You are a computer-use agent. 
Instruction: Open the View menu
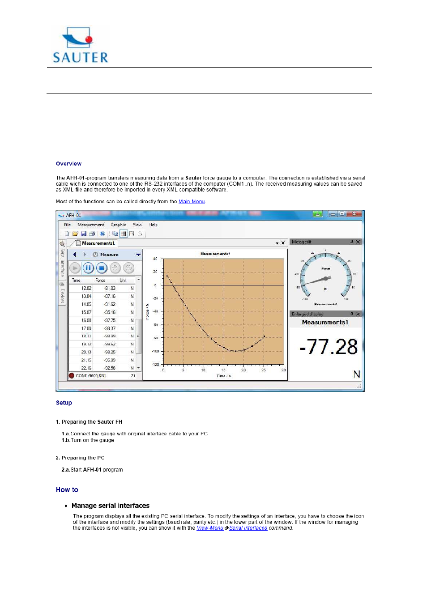point(137,225)
